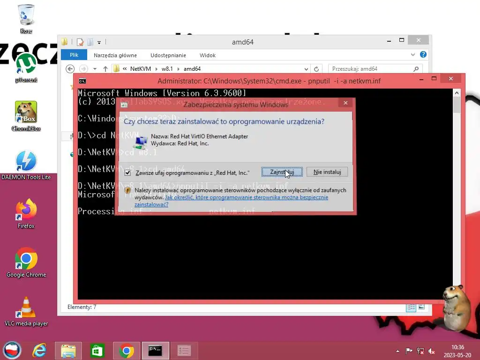Click the cmd vertical scrollbar thumb
Screen dimensions: 480x360
point(457,105)
